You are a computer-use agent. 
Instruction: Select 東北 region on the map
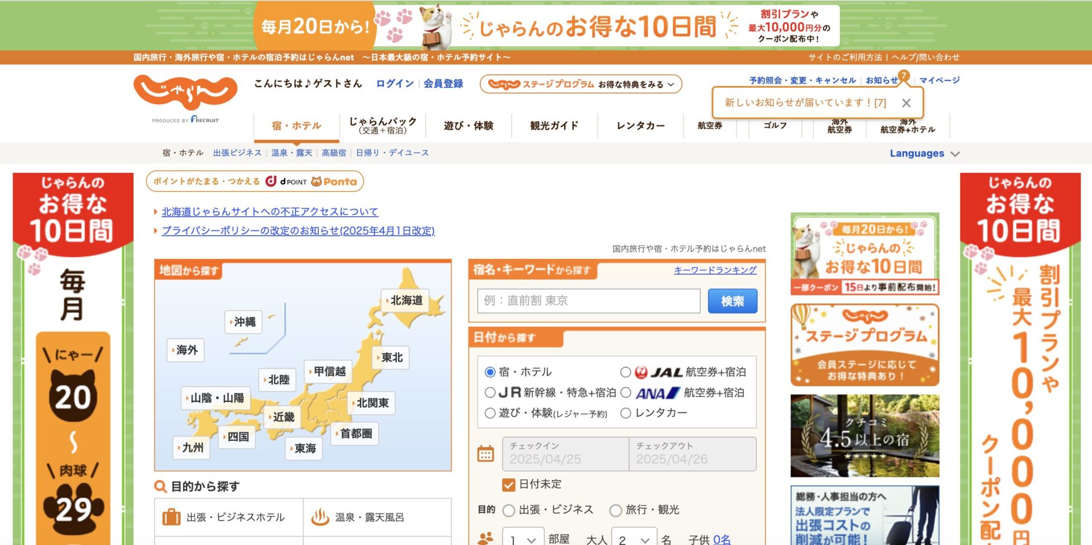391,357
